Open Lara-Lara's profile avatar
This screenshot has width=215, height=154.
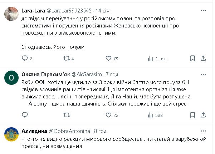[11, 14]
